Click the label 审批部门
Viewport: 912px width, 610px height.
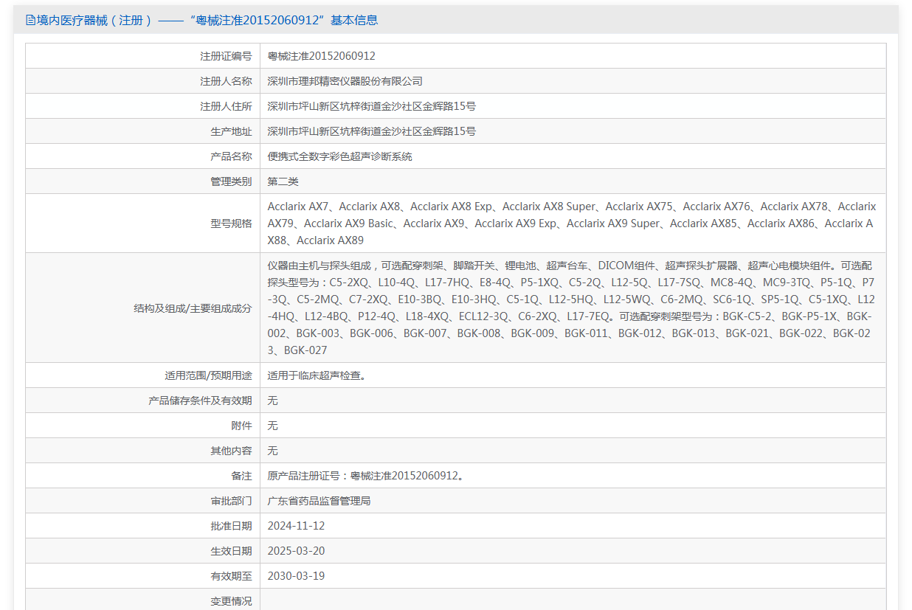(x=231, y=501)
